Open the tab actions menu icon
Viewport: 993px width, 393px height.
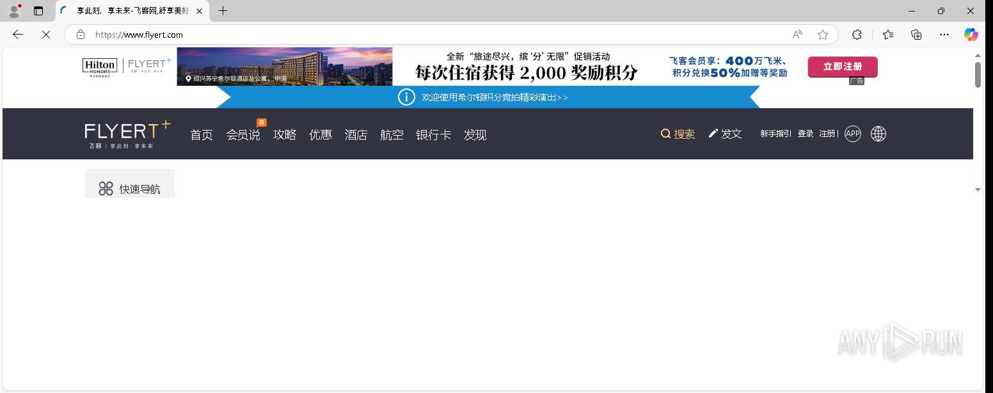point(38,11)
